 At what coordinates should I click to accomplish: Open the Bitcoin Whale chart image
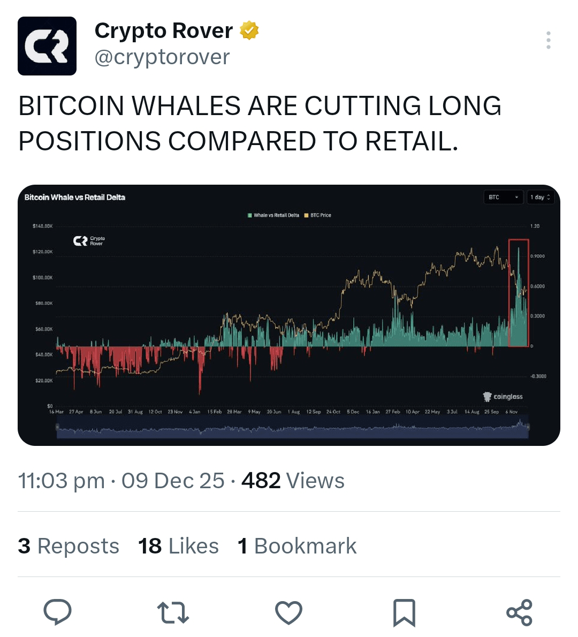(289, 315)
